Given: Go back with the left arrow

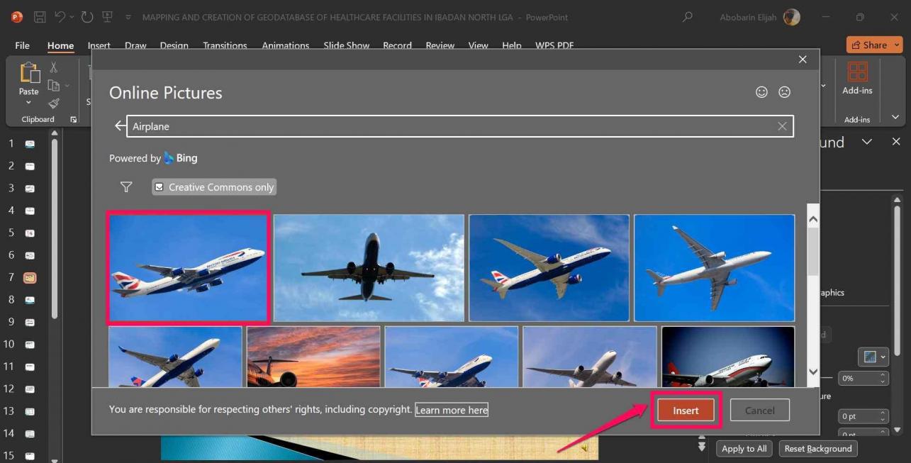Looking at the screenshot, I should (x=120, y=126).
